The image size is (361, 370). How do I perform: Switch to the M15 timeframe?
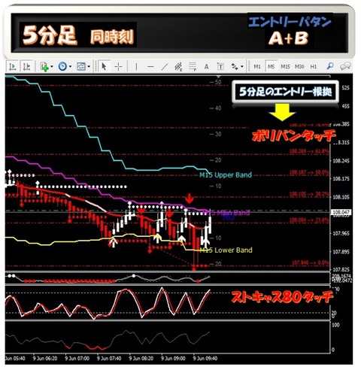point(285,67)
